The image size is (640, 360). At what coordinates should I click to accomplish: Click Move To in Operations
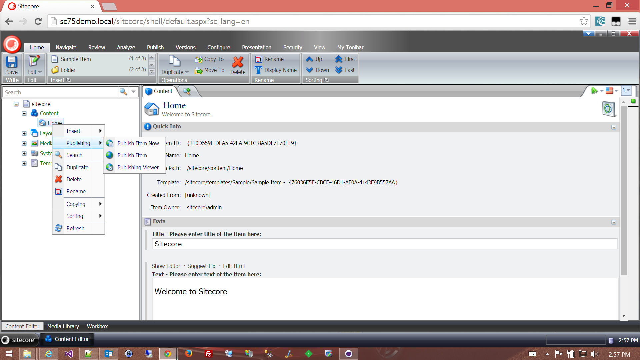pyautogui.click(x=210, y=70)
